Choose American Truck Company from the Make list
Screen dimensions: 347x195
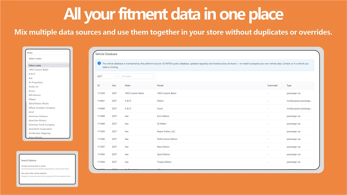point(42,125)
